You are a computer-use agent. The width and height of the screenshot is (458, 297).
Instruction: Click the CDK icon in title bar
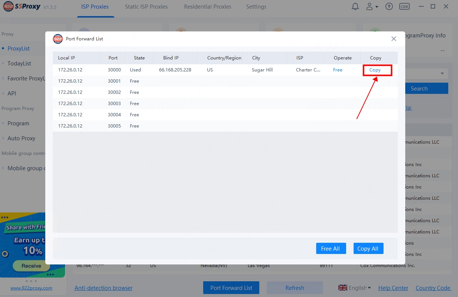pyautogui.click(x=404, y=7)
